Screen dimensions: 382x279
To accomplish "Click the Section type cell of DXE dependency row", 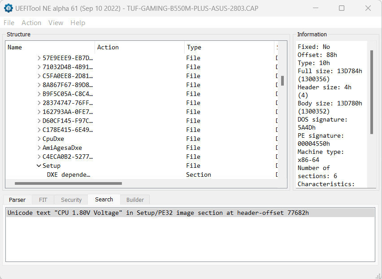I will (199, 174).
